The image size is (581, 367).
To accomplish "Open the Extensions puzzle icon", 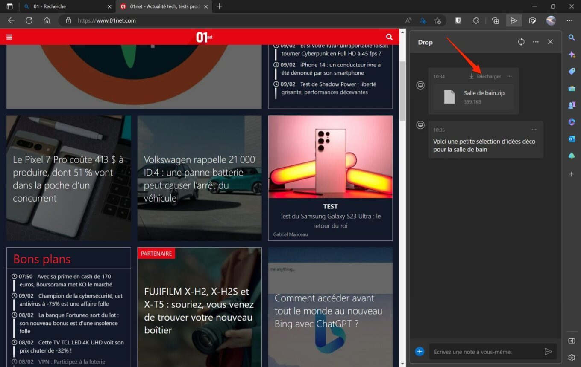I will pos(476,20).
